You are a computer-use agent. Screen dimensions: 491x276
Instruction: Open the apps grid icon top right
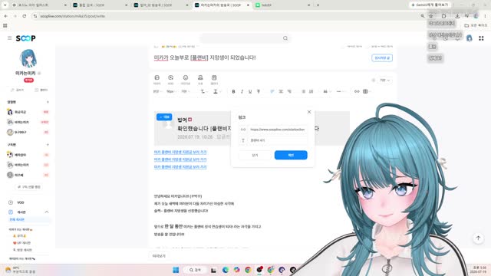click(481, 38)
